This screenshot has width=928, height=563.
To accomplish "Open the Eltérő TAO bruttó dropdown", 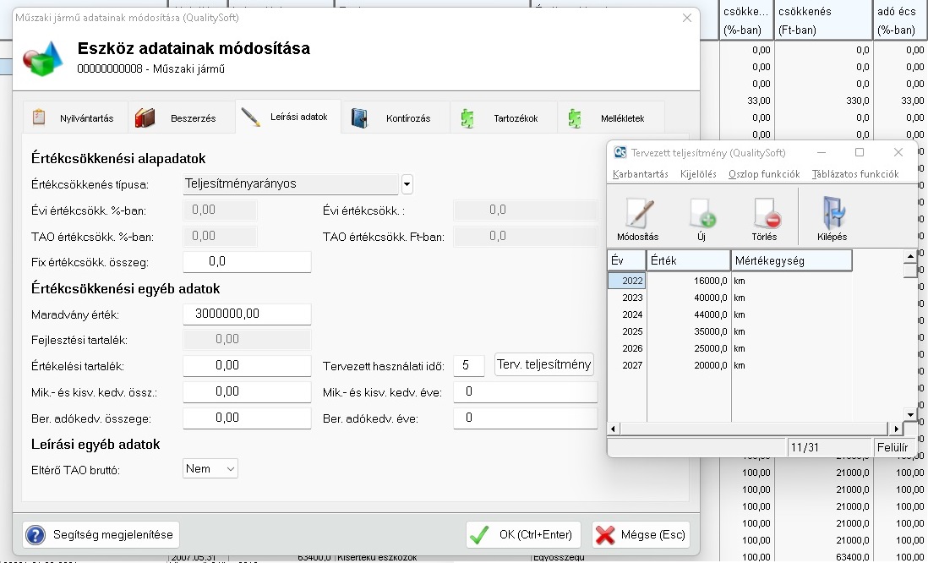I will (210, 468).
